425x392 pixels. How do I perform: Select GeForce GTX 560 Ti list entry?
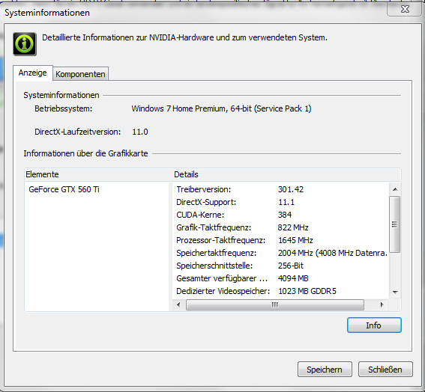[64, 189]
